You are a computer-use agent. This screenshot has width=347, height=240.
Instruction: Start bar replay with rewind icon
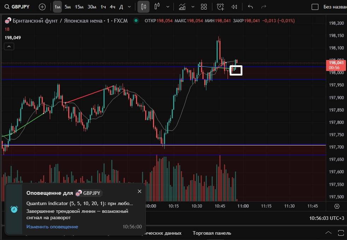234,7
